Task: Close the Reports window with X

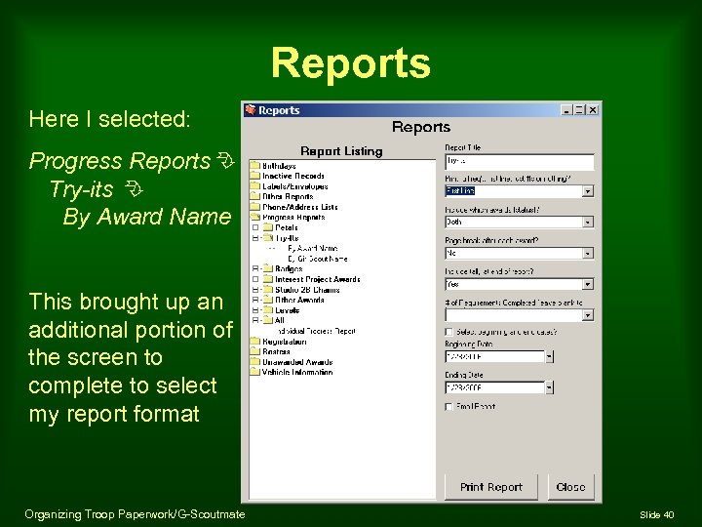Action: (x=593, y=109)
